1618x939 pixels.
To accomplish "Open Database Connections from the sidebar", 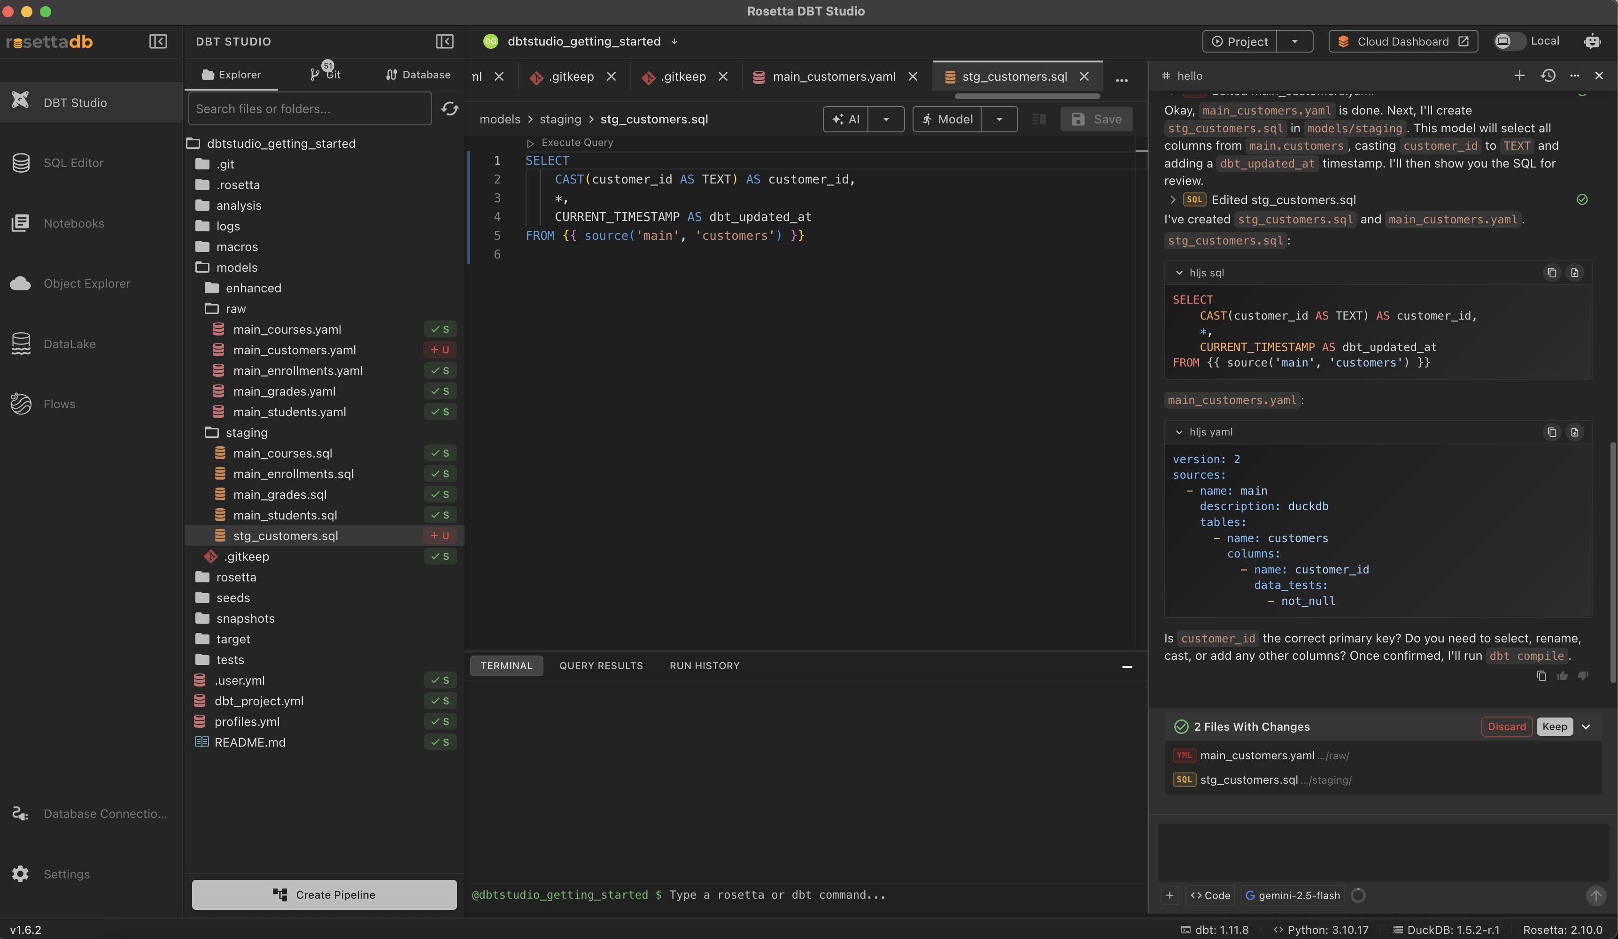I will coord(91,814).
